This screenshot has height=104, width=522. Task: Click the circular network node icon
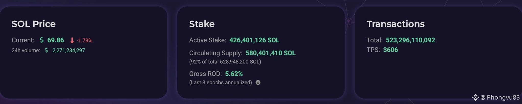(x=349, y=21)
